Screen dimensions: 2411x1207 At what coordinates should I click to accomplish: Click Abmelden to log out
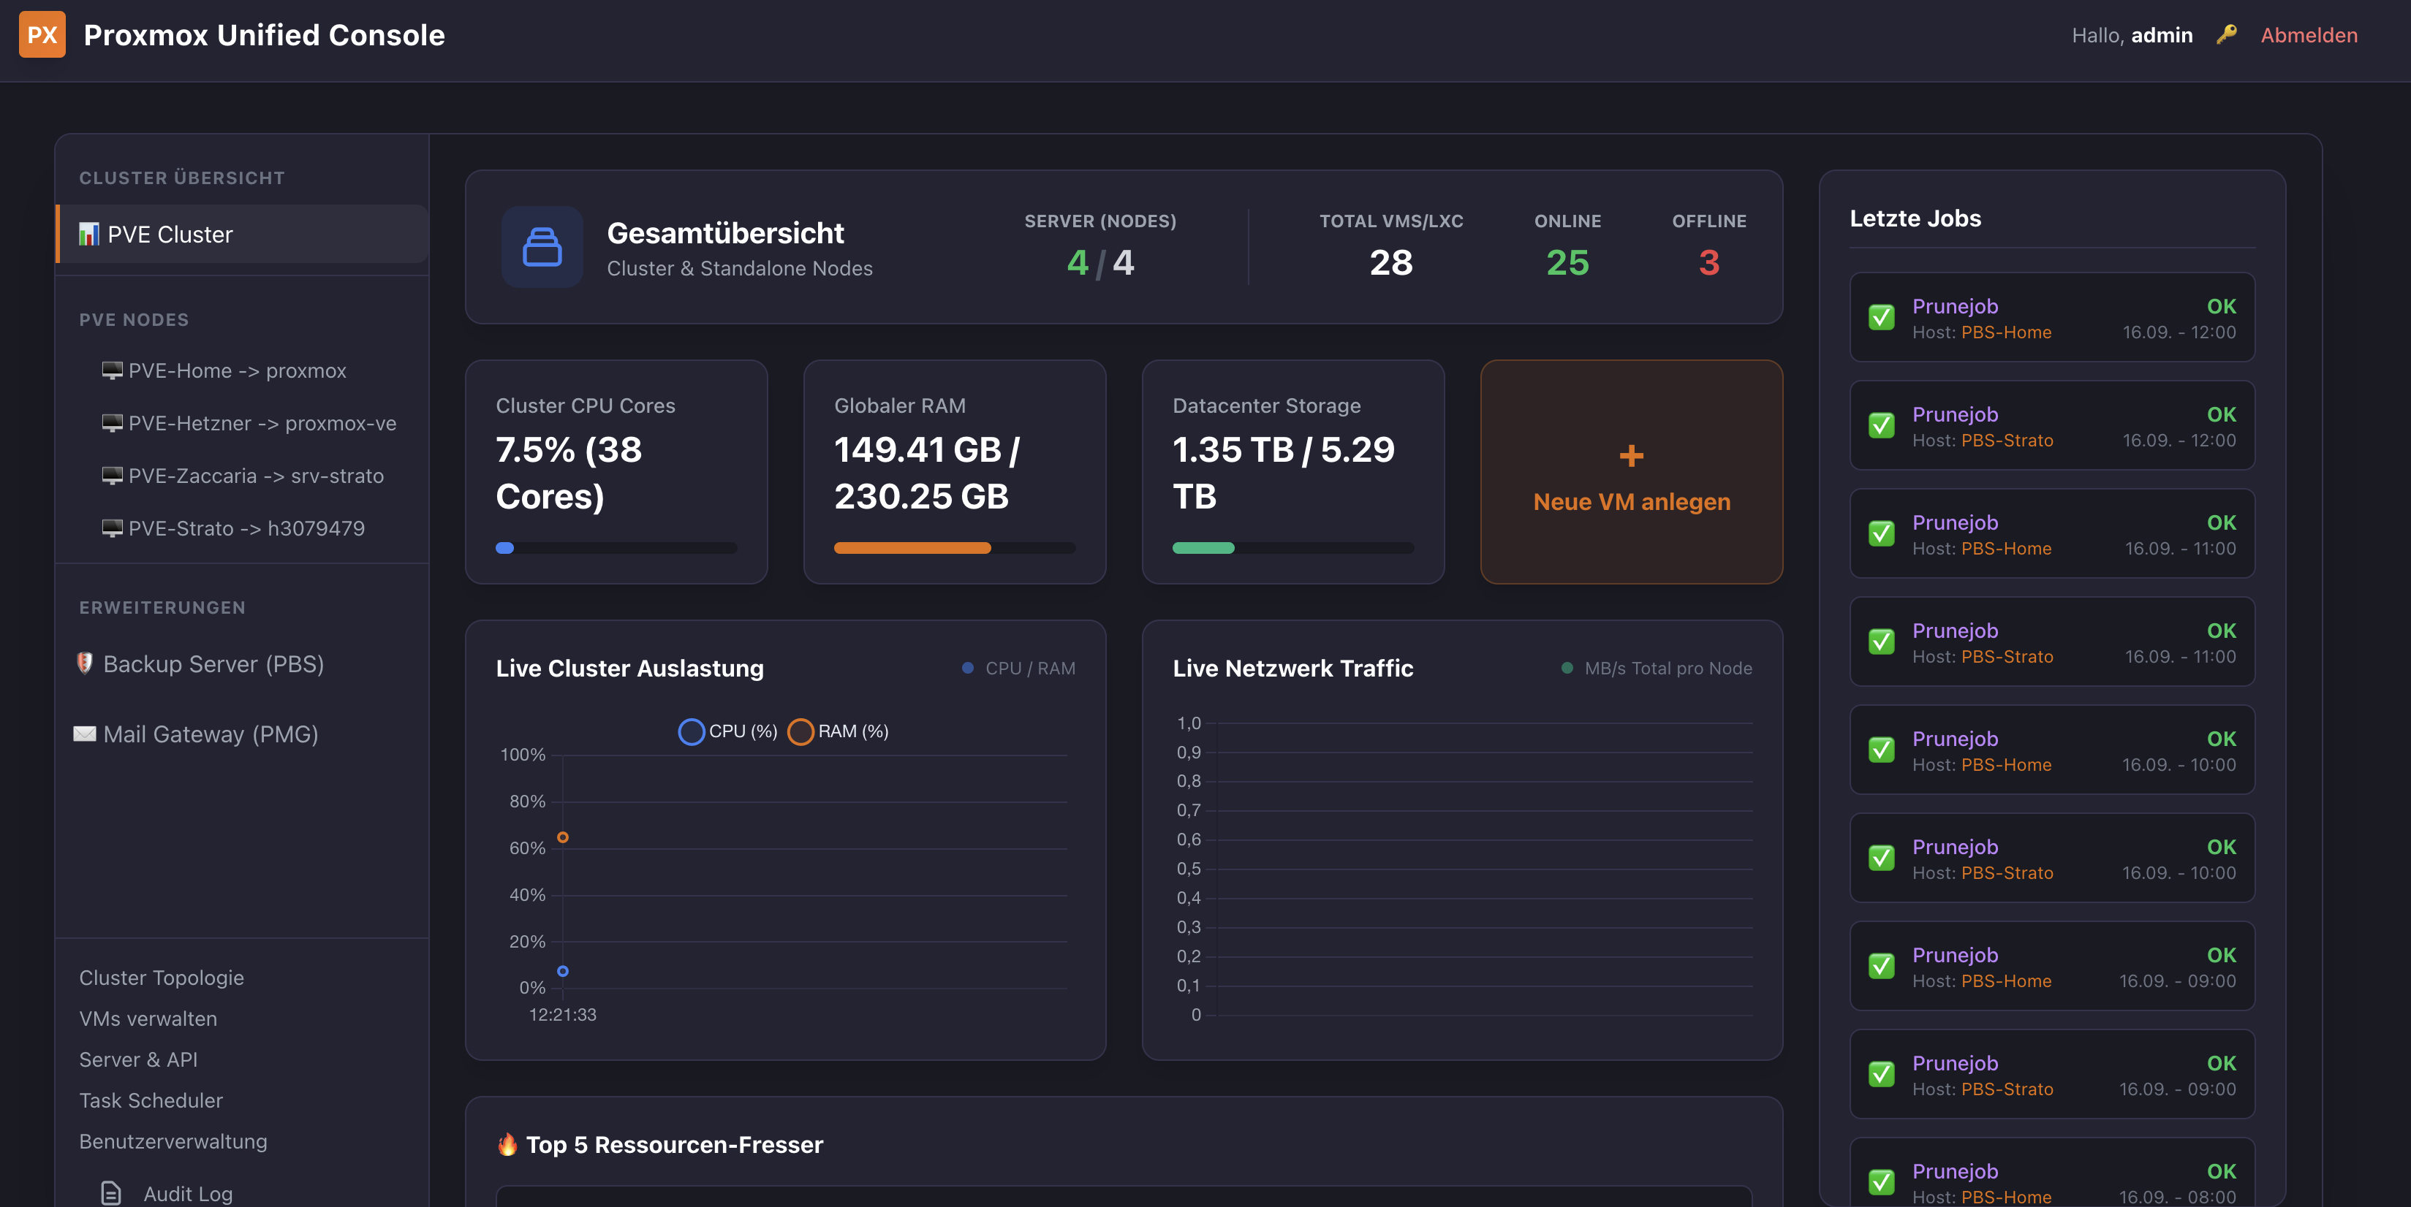(x=2308, y=34)
